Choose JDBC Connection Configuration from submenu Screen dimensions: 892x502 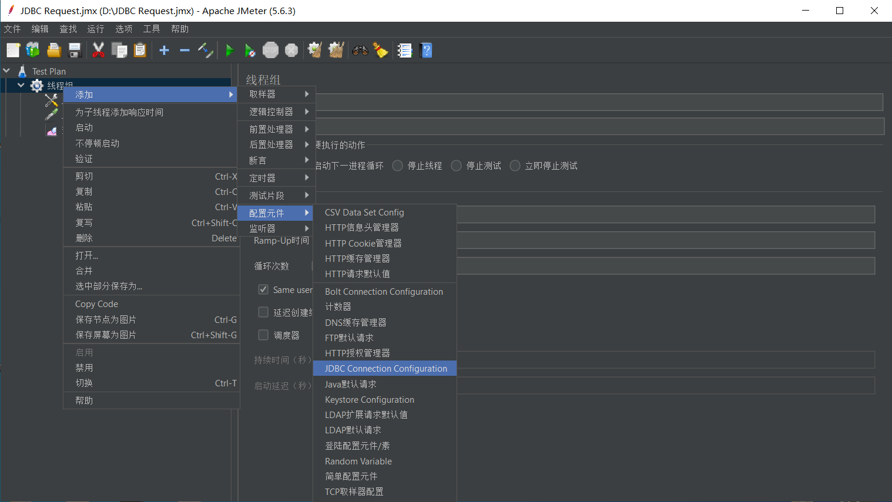385,369
